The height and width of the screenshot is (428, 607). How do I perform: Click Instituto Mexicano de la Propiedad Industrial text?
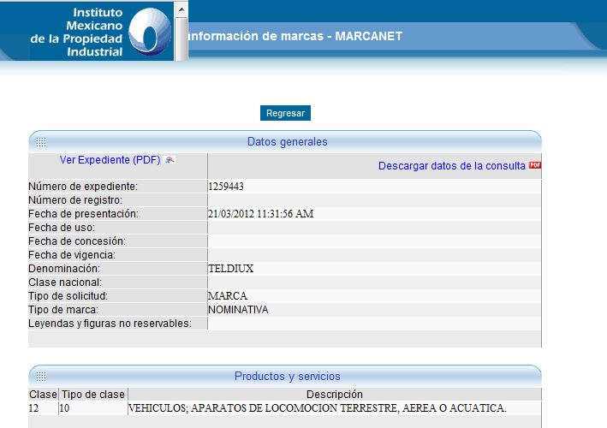pyautogui.click(x=77, y=33)
